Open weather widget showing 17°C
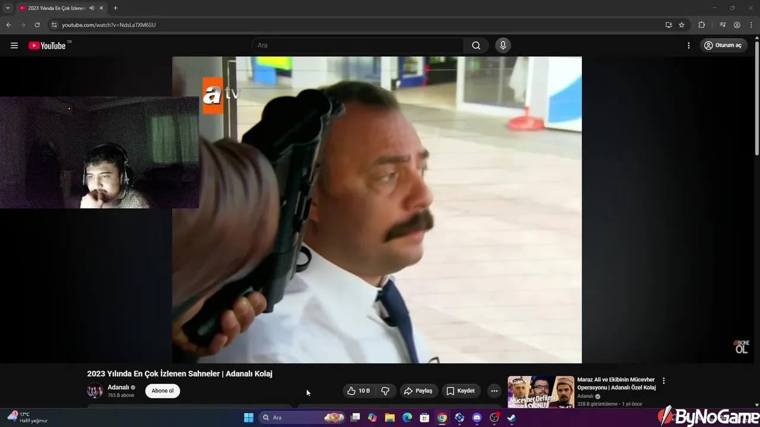 click(27, 418)
